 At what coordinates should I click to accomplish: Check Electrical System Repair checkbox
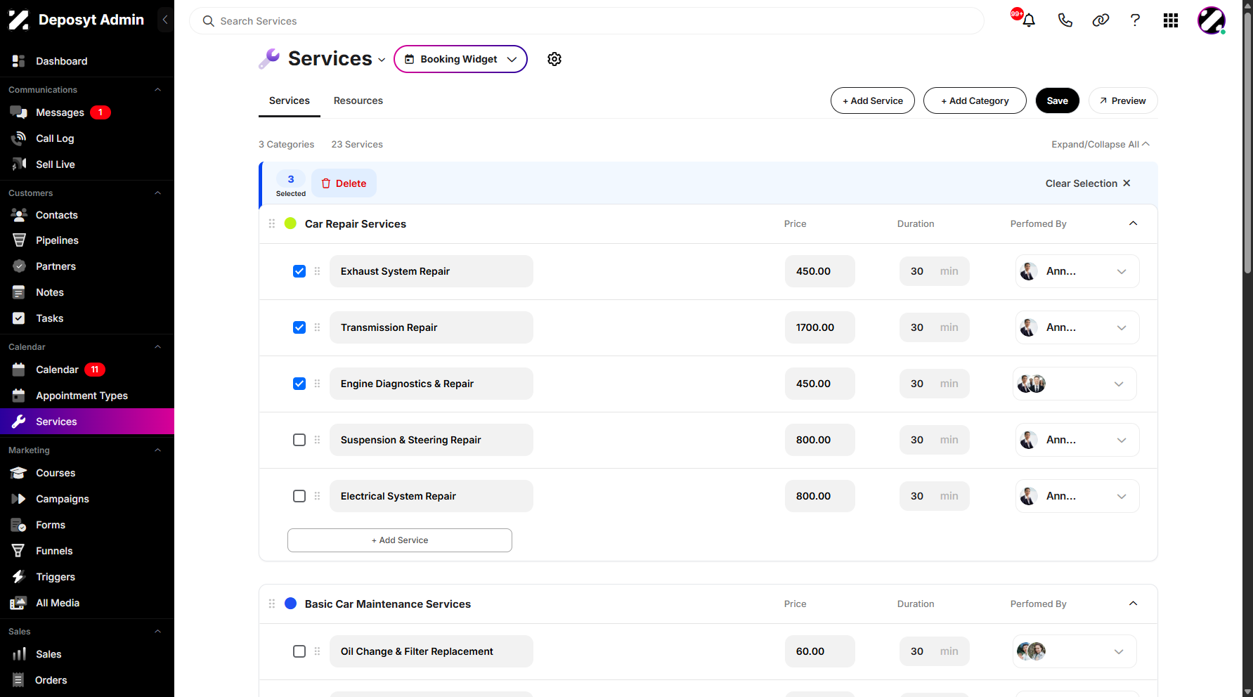(x=299, y=496)
